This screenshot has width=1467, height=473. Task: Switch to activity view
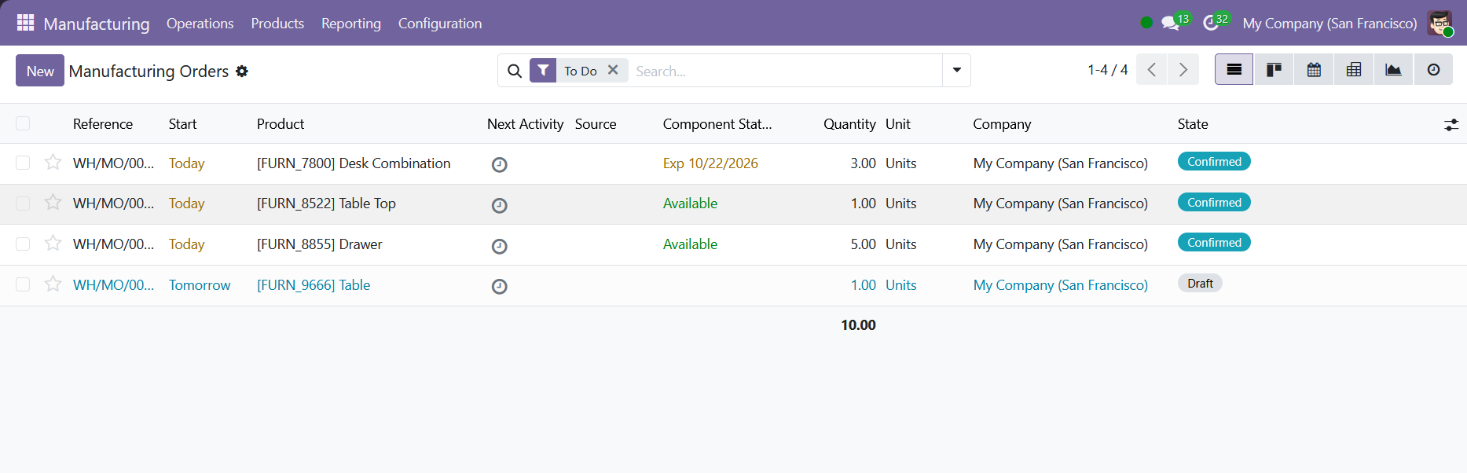1433,70
